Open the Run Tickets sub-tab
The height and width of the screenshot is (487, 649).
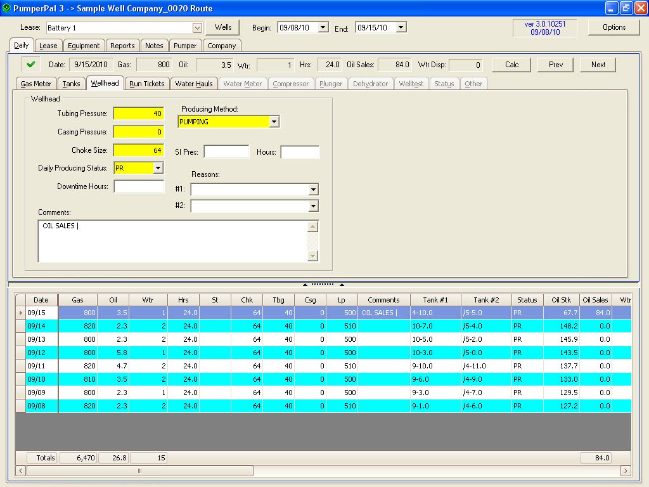(147, 82)
